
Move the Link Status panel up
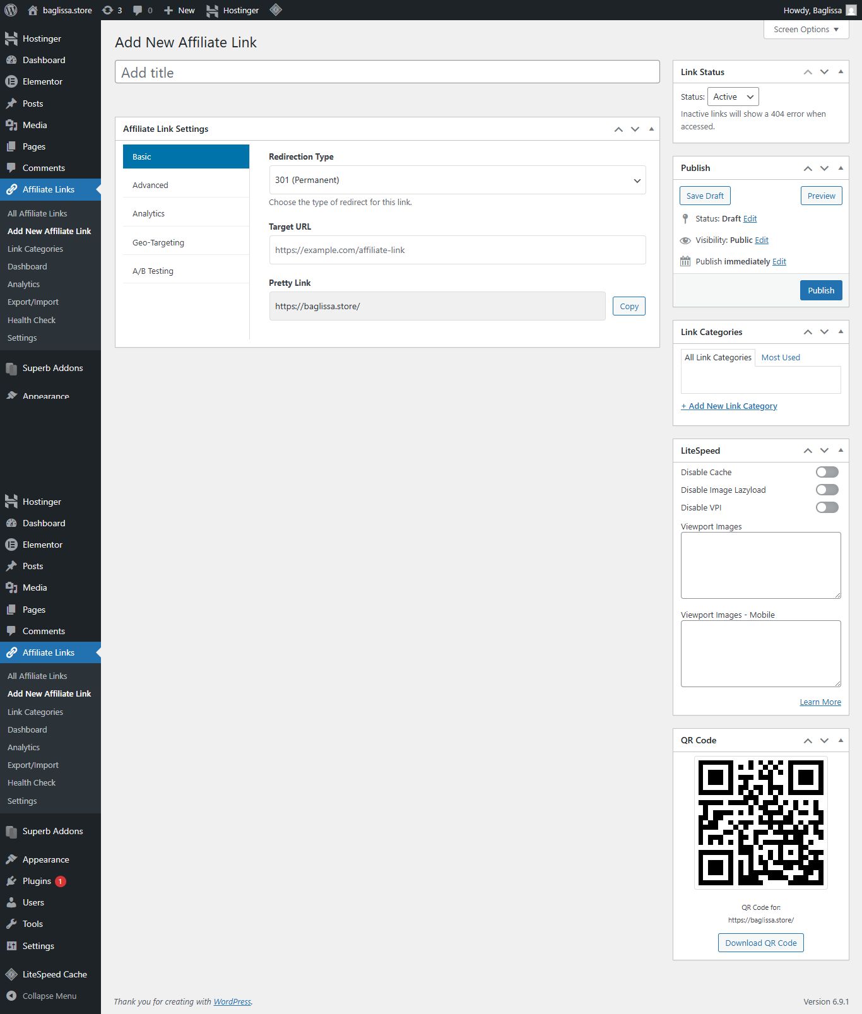pyautogui.click(x=808, y=72)
